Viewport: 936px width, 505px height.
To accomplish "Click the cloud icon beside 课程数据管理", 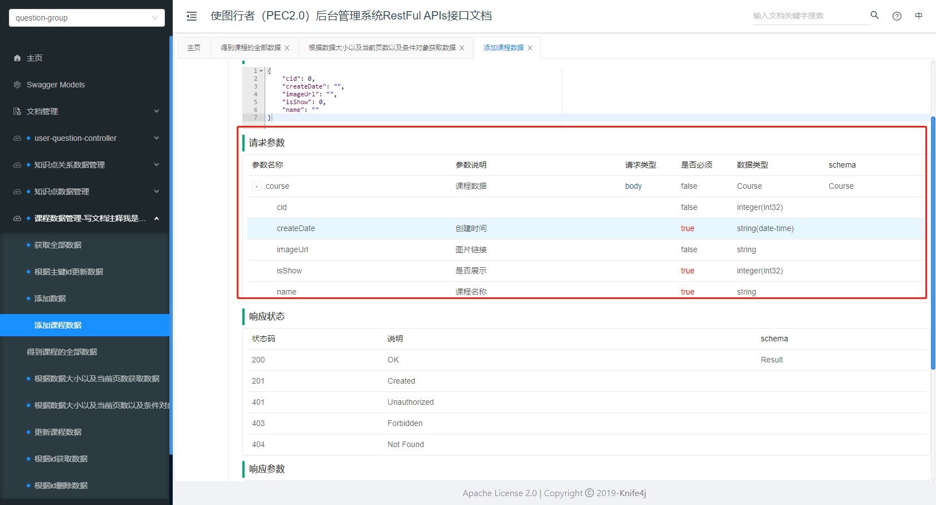I will point(17,218).
